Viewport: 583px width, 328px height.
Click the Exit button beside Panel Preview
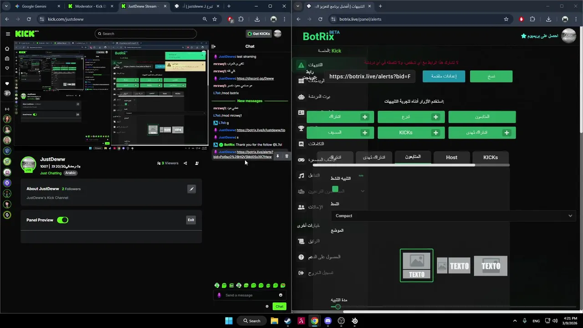[x=191, y=220]
